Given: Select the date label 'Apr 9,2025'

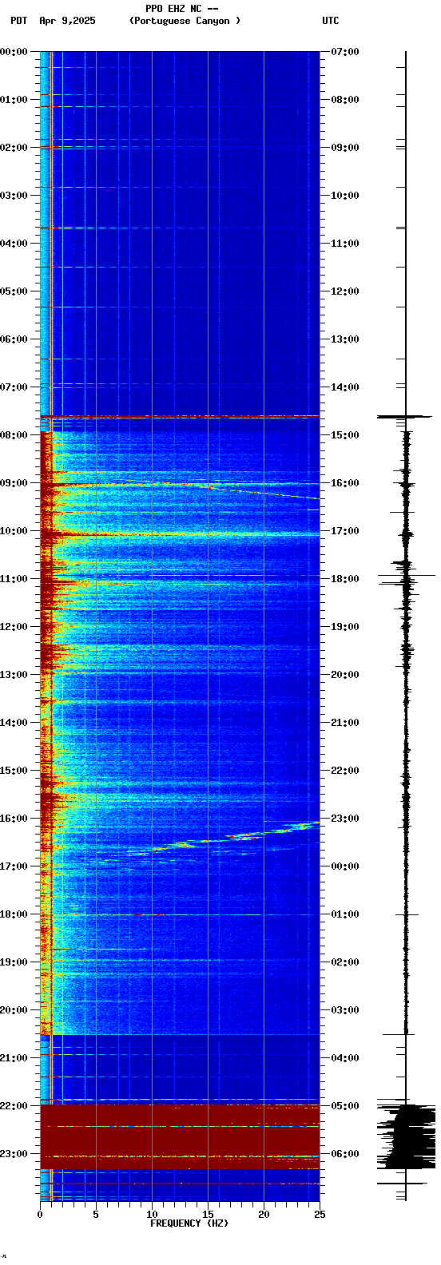Looking at the screenshot, I should coord(67,21).
